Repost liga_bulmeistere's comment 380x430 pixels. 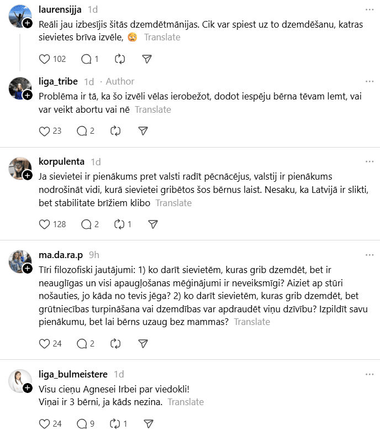[116, 424]
